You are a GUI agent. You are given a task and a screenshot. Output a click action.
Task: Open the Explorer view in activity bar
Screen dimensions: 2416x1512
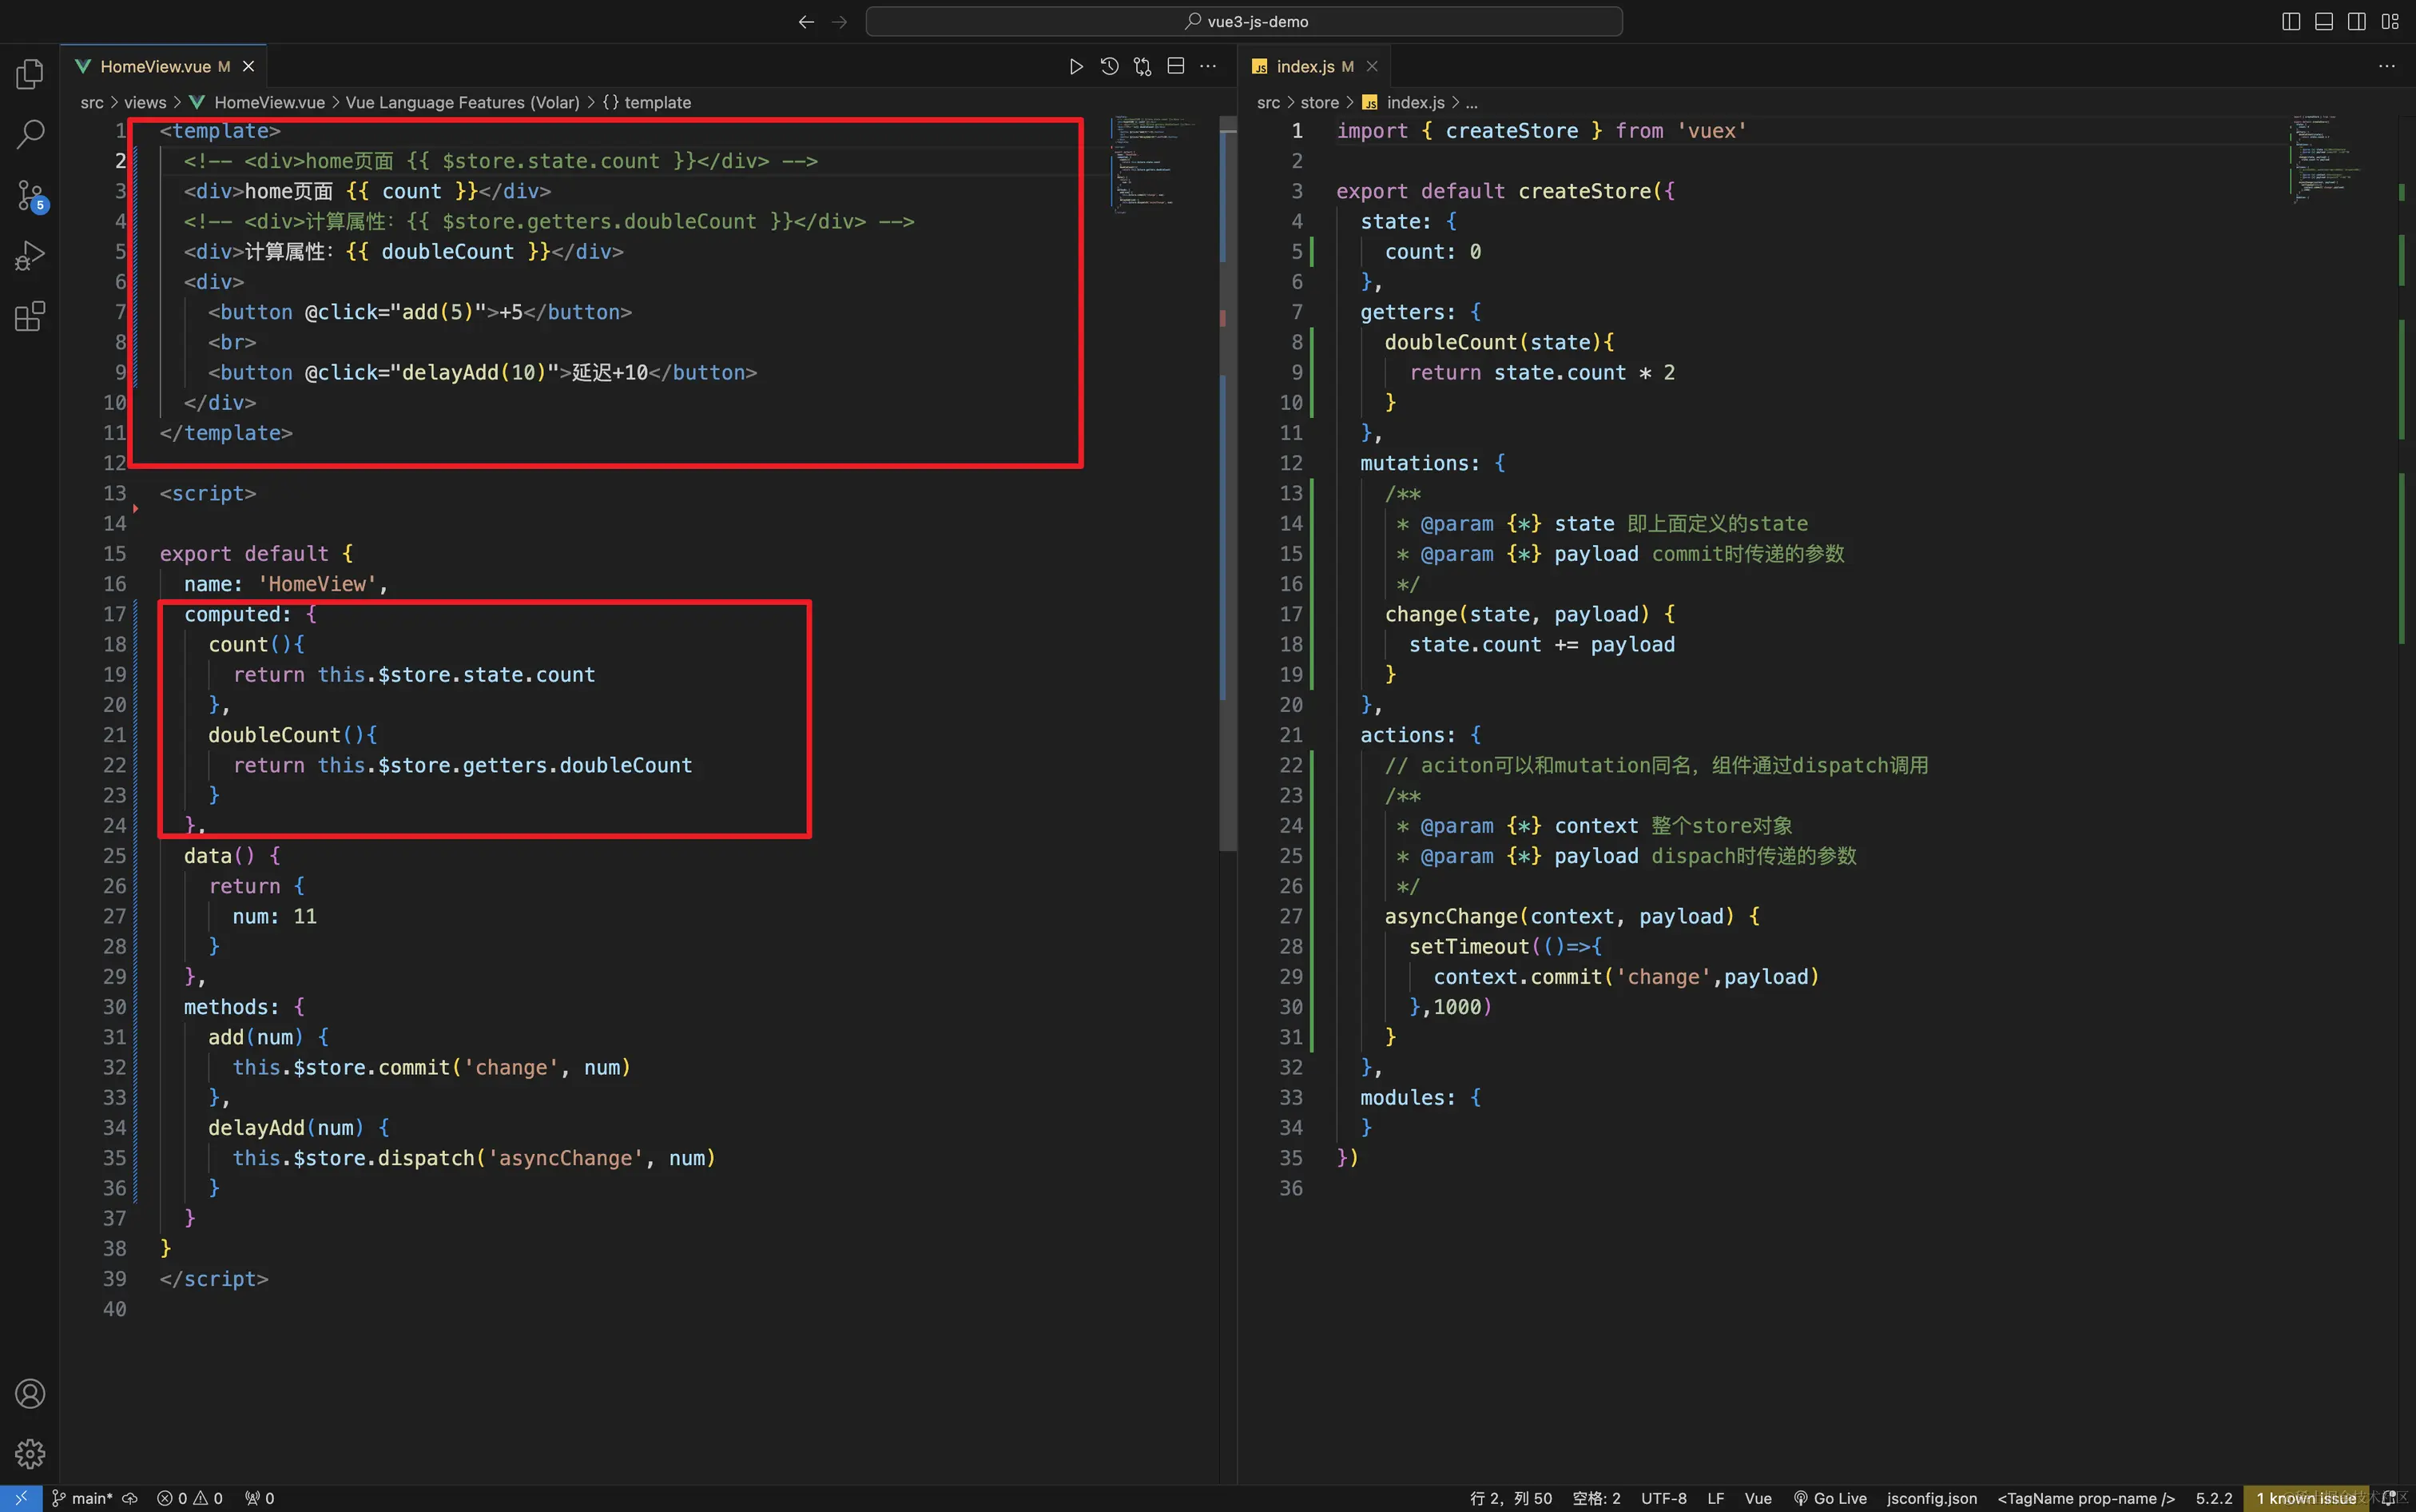30,74
